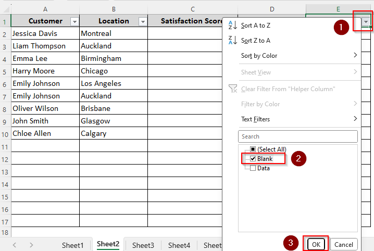Screen dimensions: 374x251
Task: Open the column E filter dropdown arrow
Action: 366,22
